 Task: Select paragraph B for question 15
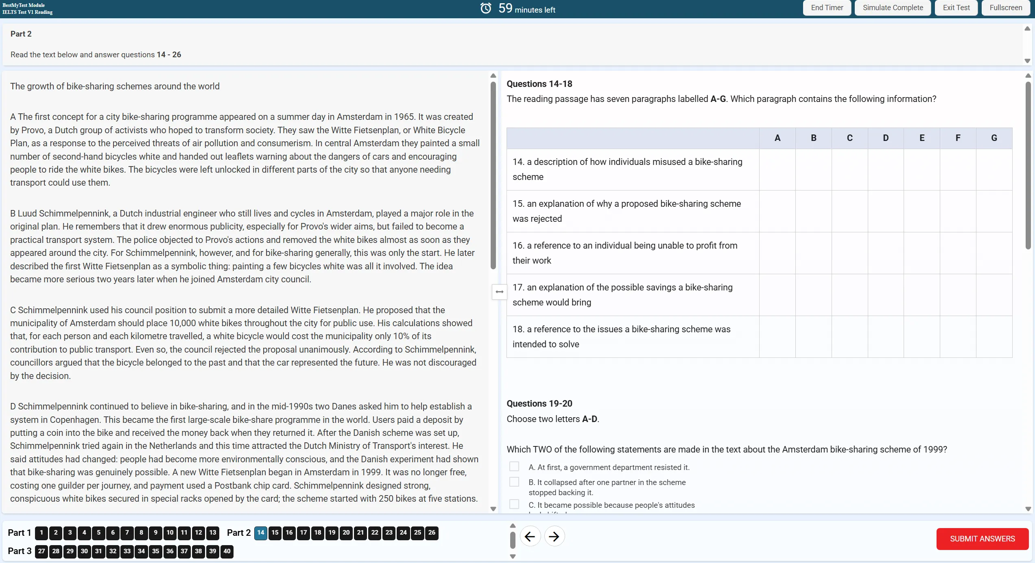(813, 211)
